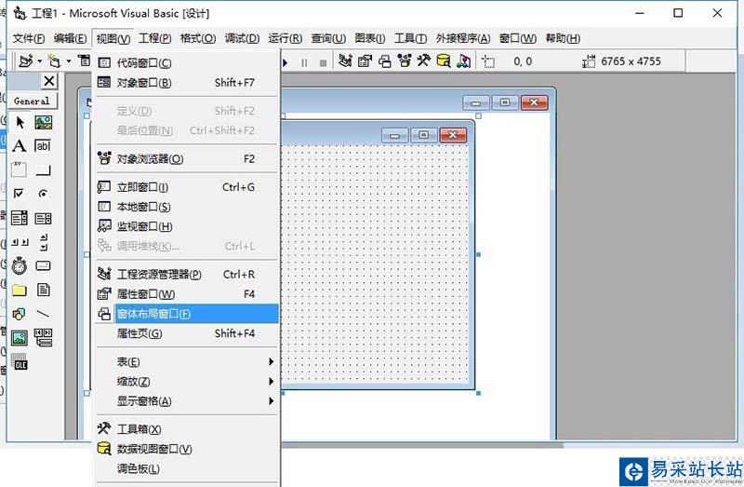Select the CheckBox control tool

[x=20, y=194]
